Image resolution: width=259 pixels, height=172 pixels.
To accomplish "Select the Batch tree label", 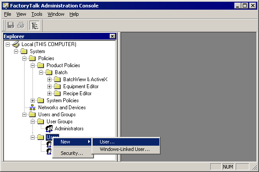I will point(61,72).
